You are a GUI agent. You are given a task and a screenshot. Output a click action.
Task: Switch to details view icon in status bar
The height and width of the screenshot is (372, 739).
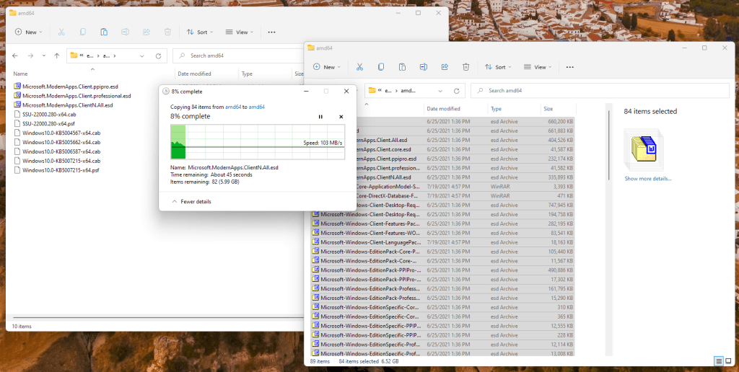719,361
